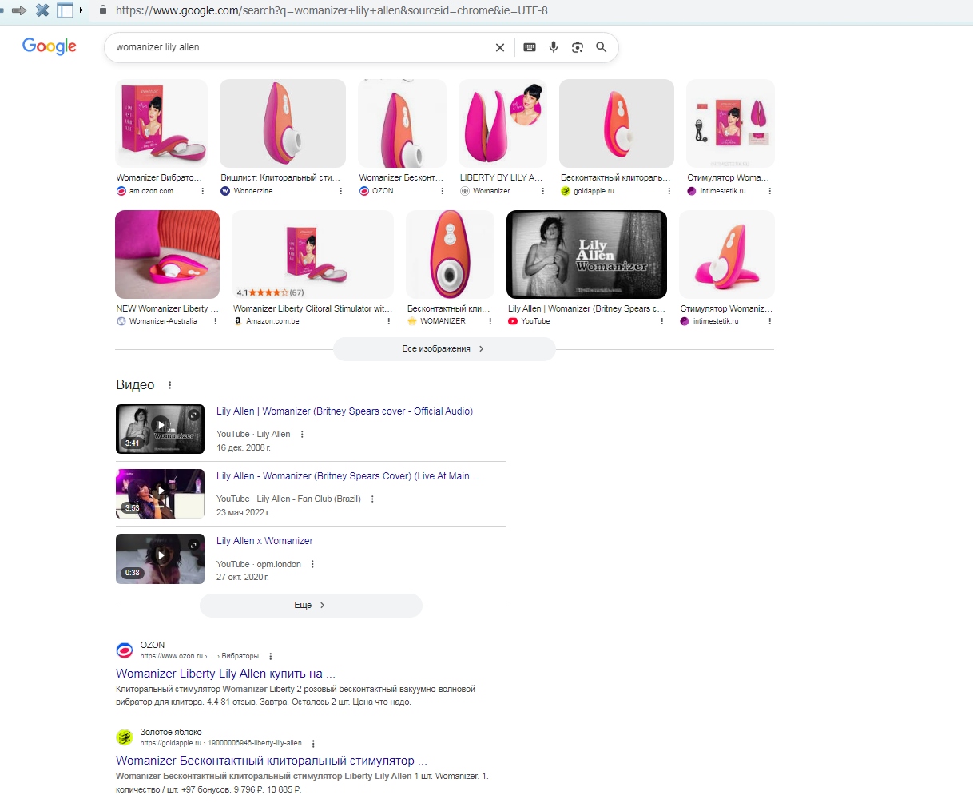Open the Wonderzine product image
Viewport: 973px width, 803px height.
coord(283,123)
